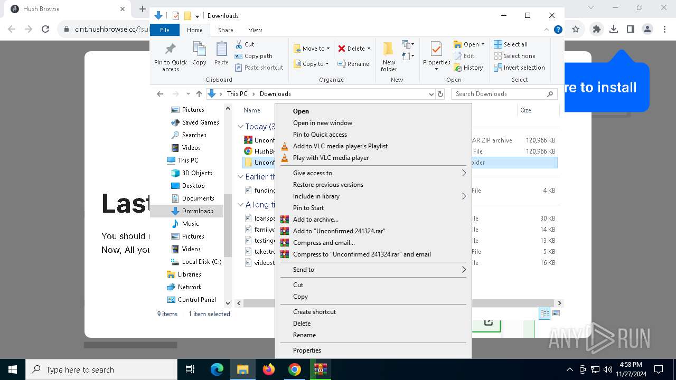Collapse the A long time ago group
The image size is (676, 380).
click(240, 205)
